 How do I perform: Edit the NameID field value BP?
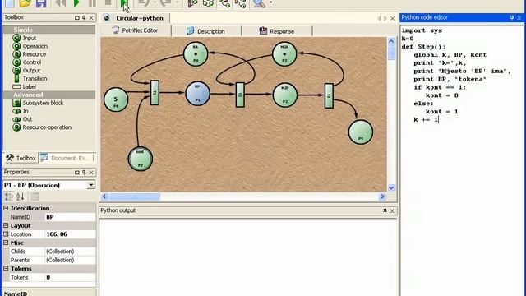(x=70, y=217)
